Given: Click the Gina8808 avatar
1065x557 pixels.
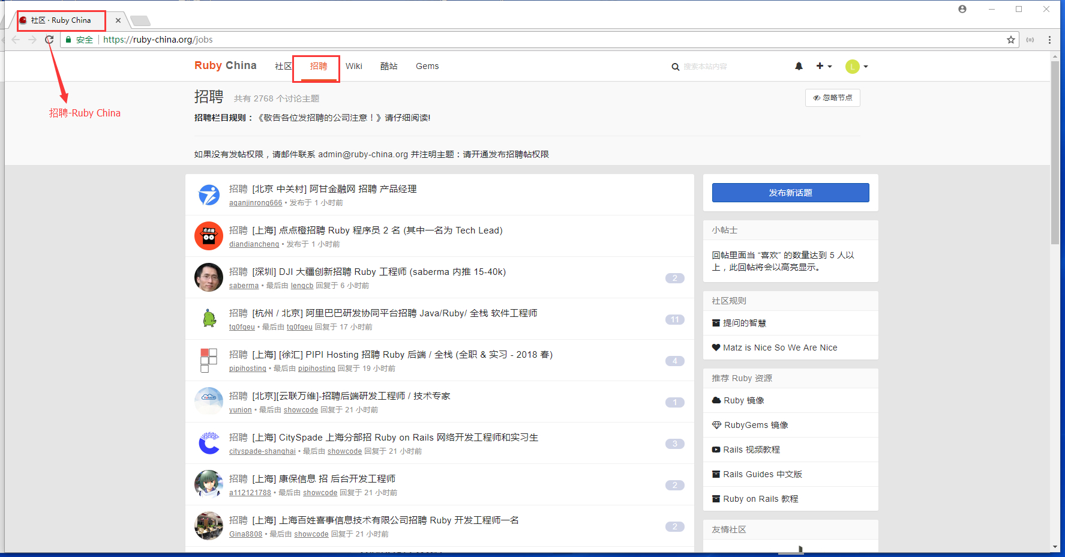Looking at the screenshot, I should point(209,526).
